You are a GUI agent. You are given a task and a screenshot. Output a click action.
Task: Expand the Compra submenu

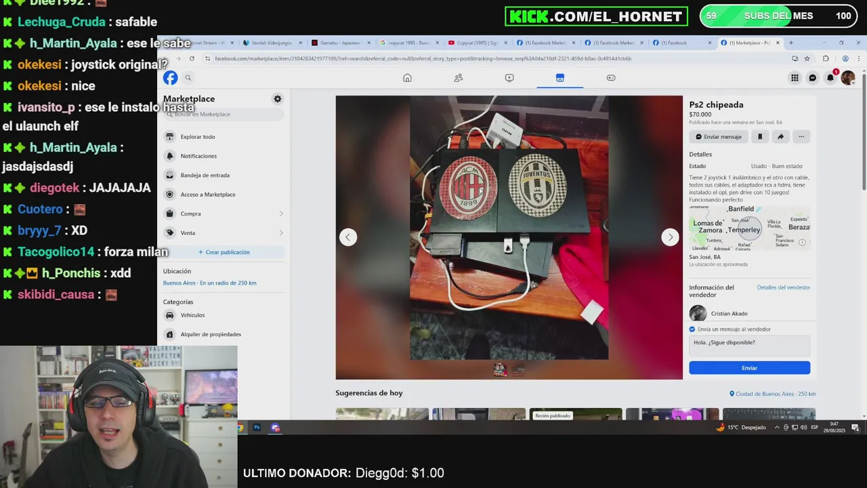[x=281, y=213]
